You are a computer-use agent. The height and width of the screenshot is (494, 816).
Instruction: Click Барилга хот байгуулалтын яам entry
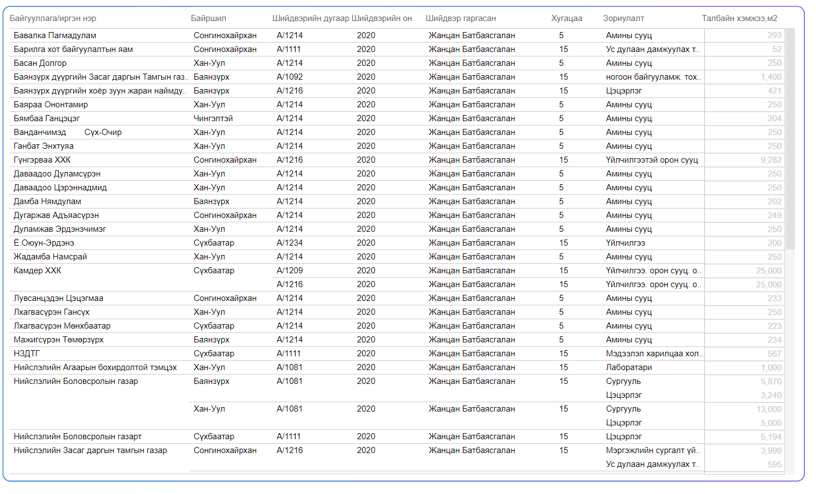[73, 49]
